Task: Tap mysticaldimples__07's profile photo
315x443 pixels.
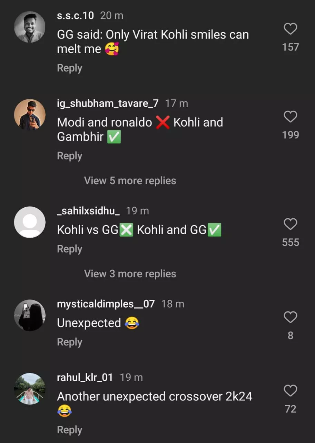Action: 30,315
